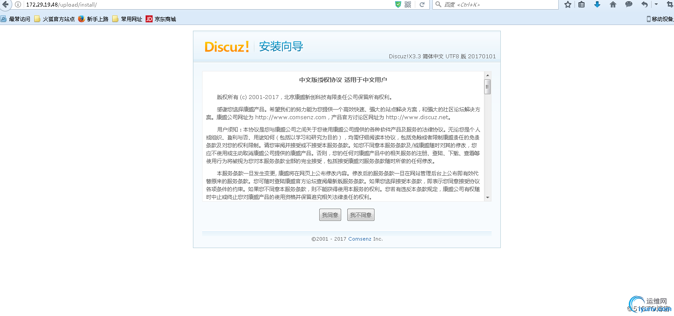The height and width of the screenshot is (316, 674).
Task: Open 最常访问 bookmark
Action: pos(16,19)
